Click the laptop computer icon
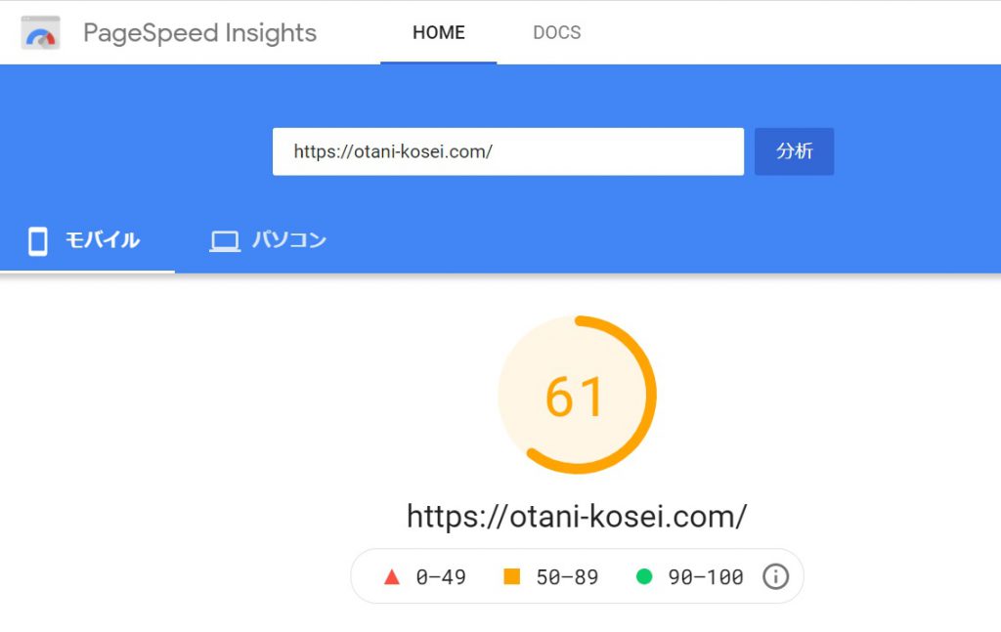Screen dimensions: 1001x632 [225, 240]
